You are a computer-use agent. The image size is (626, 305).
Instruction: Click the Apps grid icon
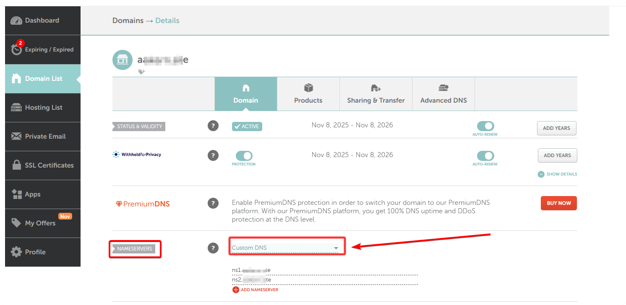(x=17, y=194)
